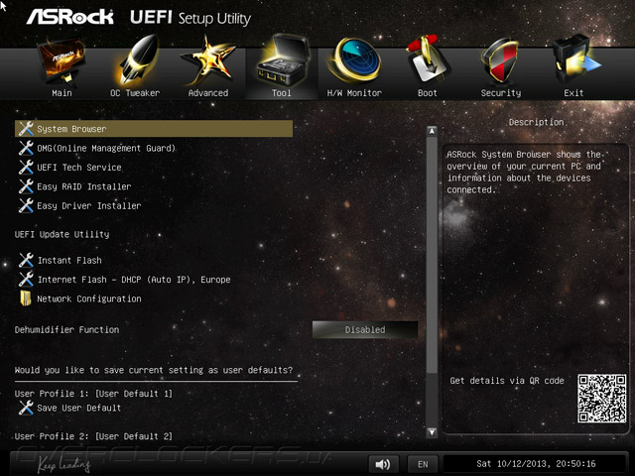This screenshot has height=476, width=635.
Task: Click ASRock System Browser description text
Action: [x=525, y=172]
